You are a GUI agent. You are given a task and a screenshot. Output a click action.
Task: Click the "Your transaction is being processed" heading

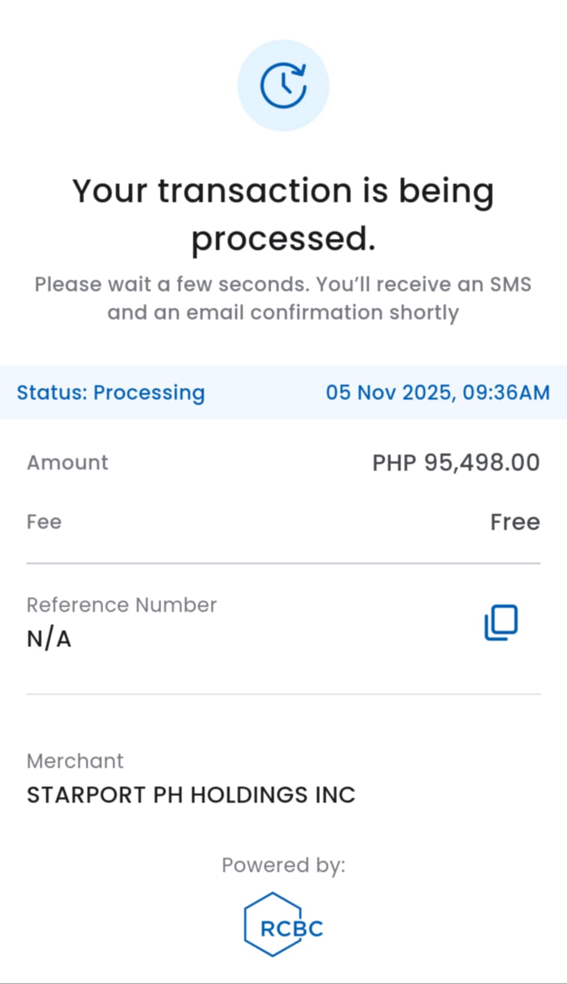click(x=283, y=191)
